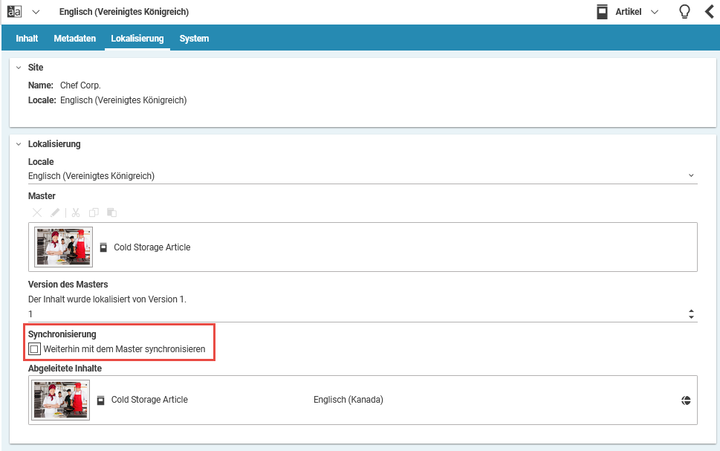Click the copy icon in the Master toolbar

point(93,212)
